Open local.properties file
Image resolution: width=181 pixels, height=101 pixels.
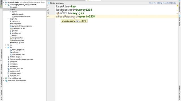18,40
